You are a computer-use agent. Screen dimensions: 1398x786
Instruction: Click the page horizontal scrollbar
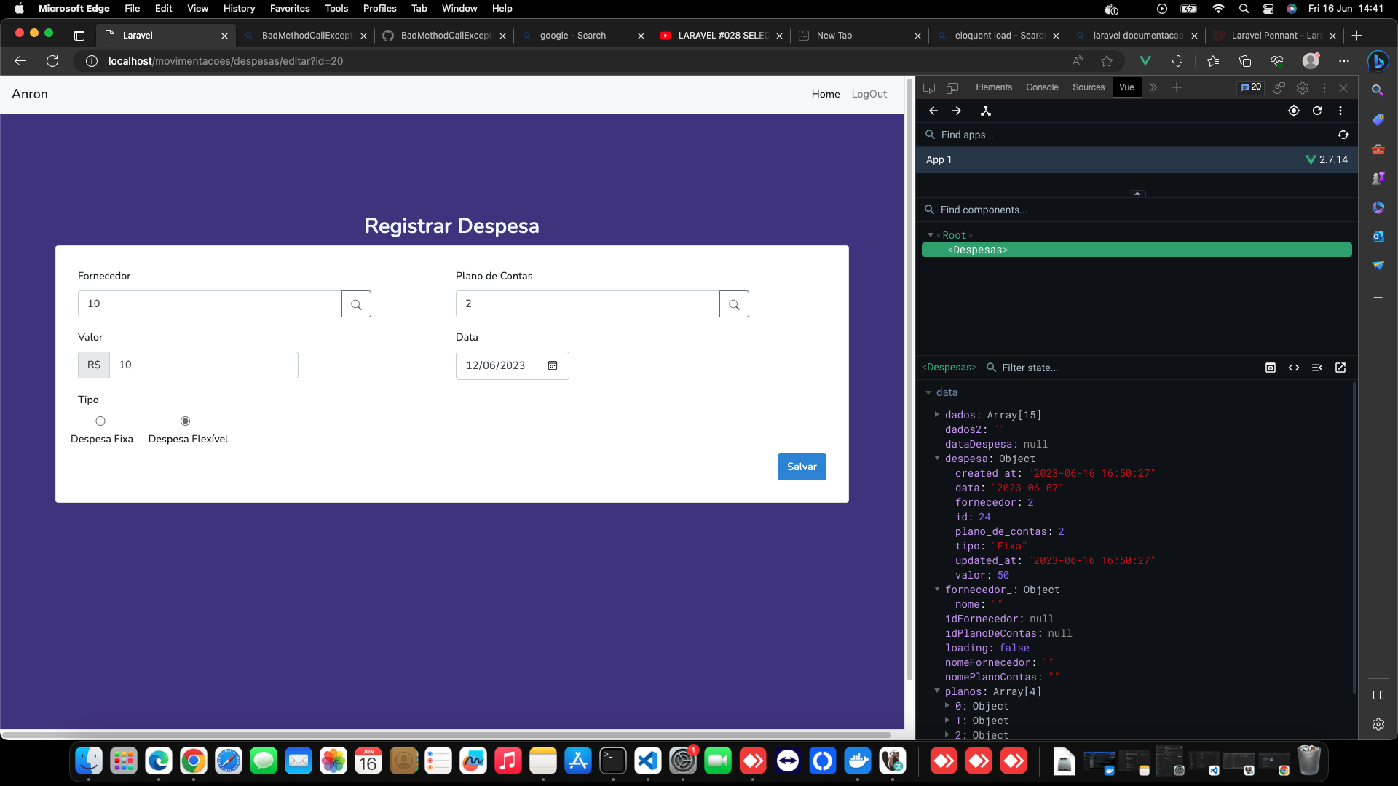446,734
